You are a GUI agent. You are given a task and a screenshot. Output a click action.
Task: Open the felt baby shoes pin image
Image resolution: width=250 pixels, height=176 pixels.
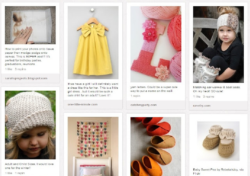pyautogui.click(x=156, y=146)
